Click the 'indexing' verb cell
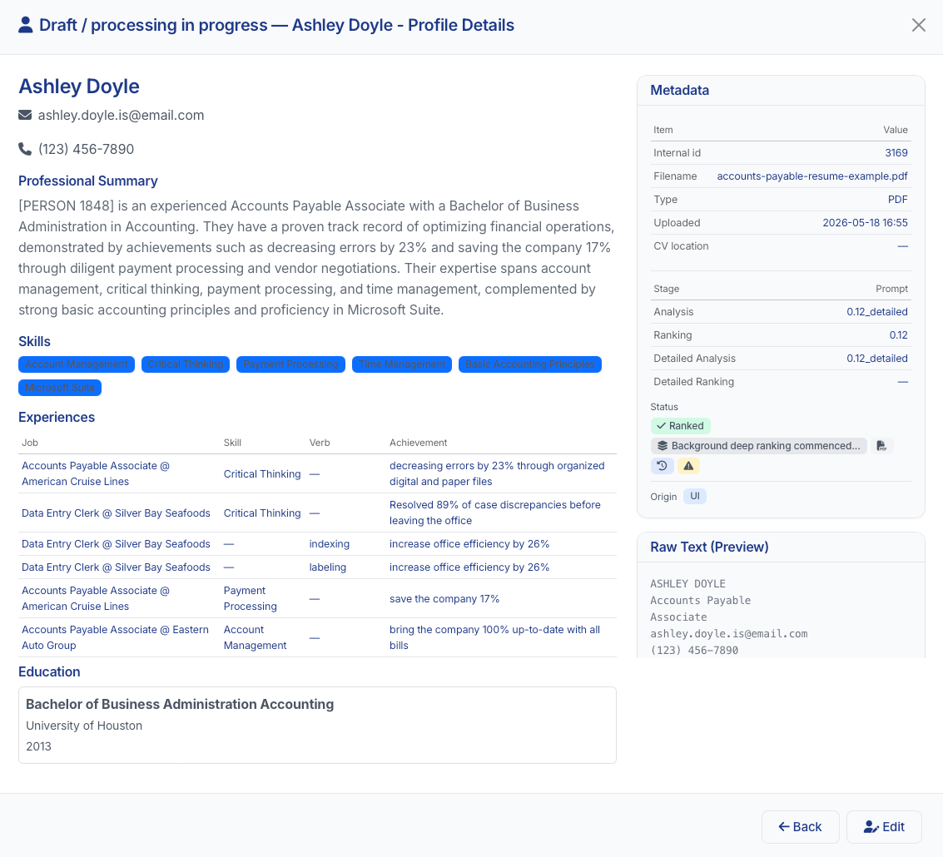 pyautogui.click(x=329, y=543)
